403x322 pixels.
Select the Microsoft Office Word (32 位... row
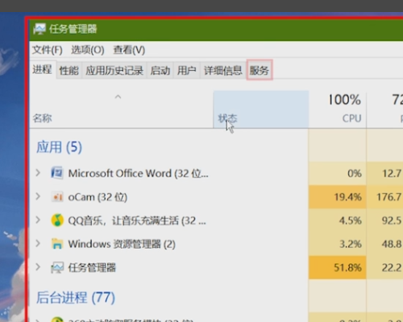click(x=138, y=173)
